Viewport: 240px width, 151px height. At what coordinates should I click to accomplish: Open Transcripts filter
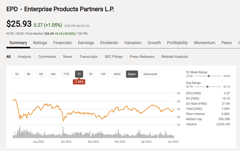coord(88,57)
